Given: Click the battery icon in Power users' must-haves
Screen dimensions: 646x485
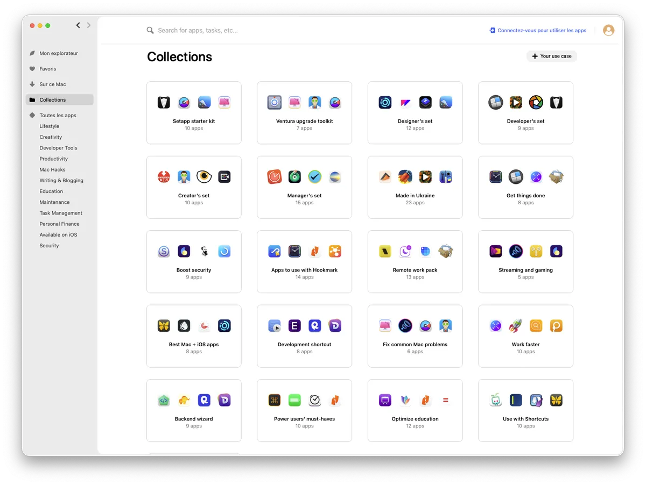Looking at the screenshot, I should click(x=294, y=400).
